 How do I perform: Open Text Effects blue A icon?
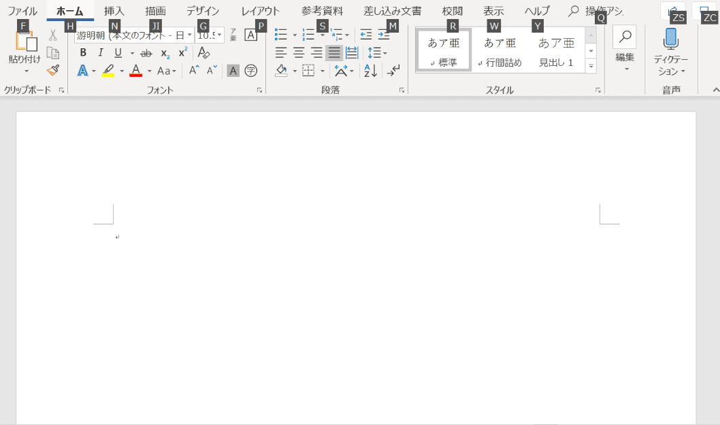82,71
